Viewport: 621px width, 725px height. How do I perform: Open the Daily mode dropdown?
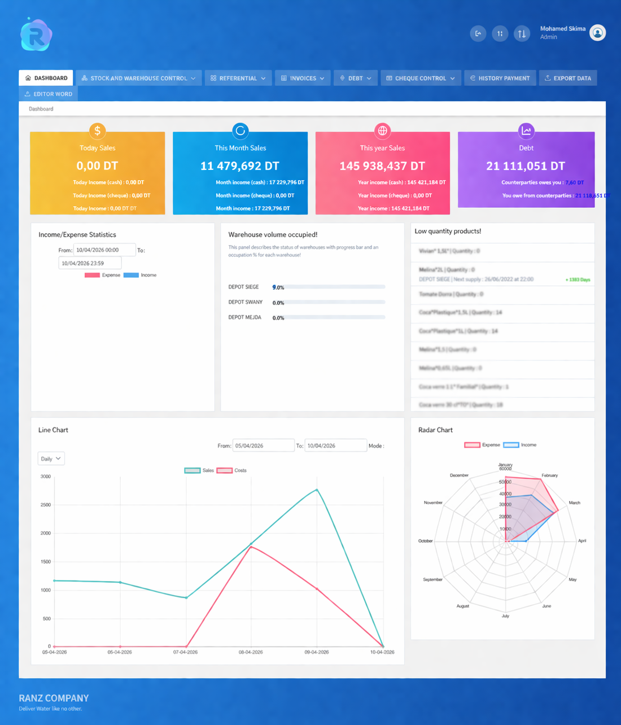(x=51, y=458)
